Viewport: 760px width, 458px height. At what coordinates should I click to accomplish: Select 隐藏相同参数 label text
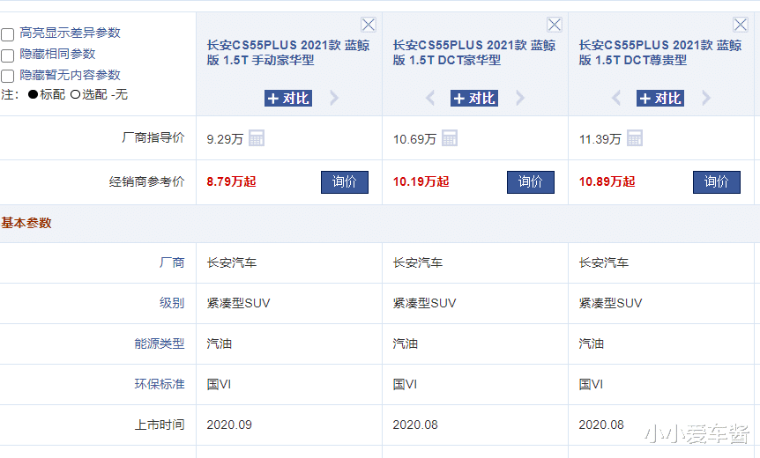(57, 54)
